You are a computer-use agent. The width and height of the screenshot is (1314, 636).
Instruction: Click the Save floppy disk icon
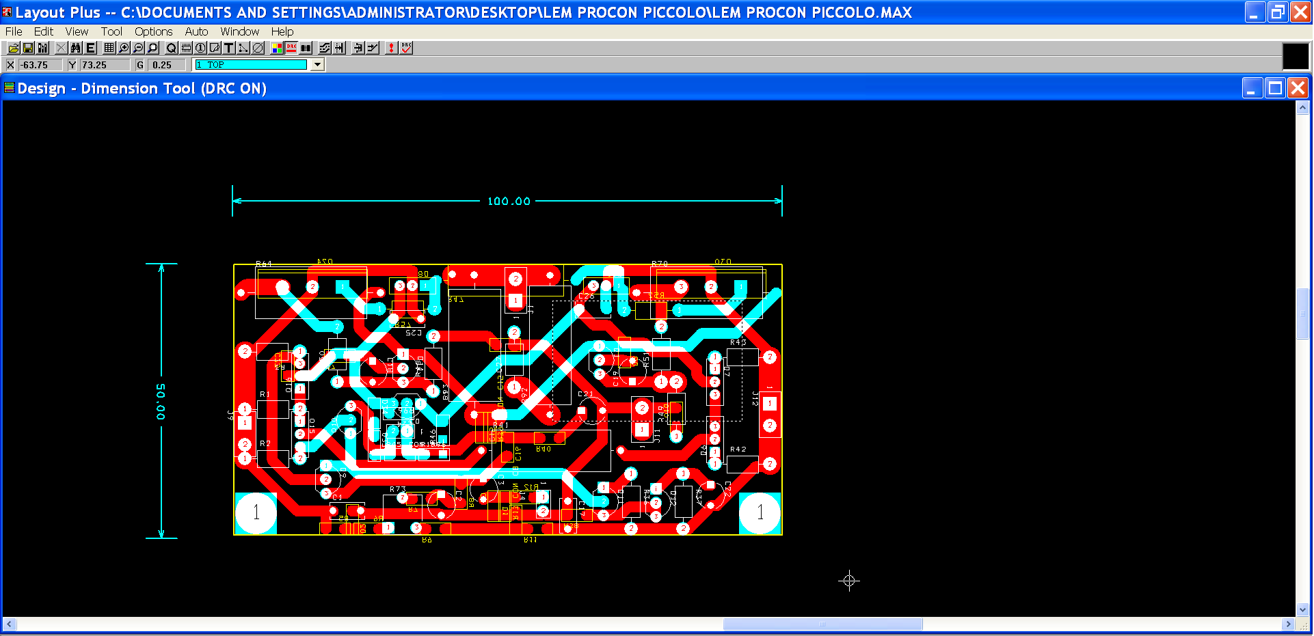(28, 48)
